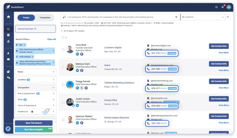
Task: Clear the AI search query with X
Action: [176, 17]
